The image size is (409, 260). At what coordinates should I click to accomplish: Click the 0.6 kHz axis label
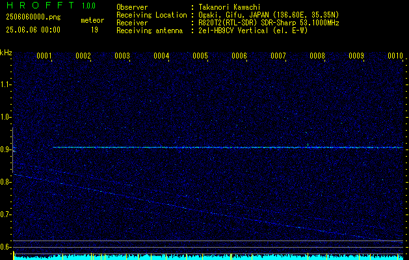click(x=5, y=247)
